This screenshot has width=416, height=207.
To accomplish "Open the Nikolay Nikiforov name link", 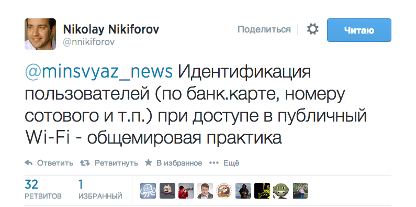I will [x=111, y=29].
